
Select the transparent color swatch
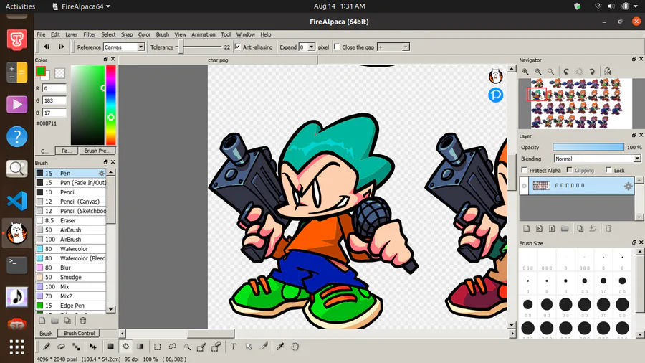(x=60, y=73)
